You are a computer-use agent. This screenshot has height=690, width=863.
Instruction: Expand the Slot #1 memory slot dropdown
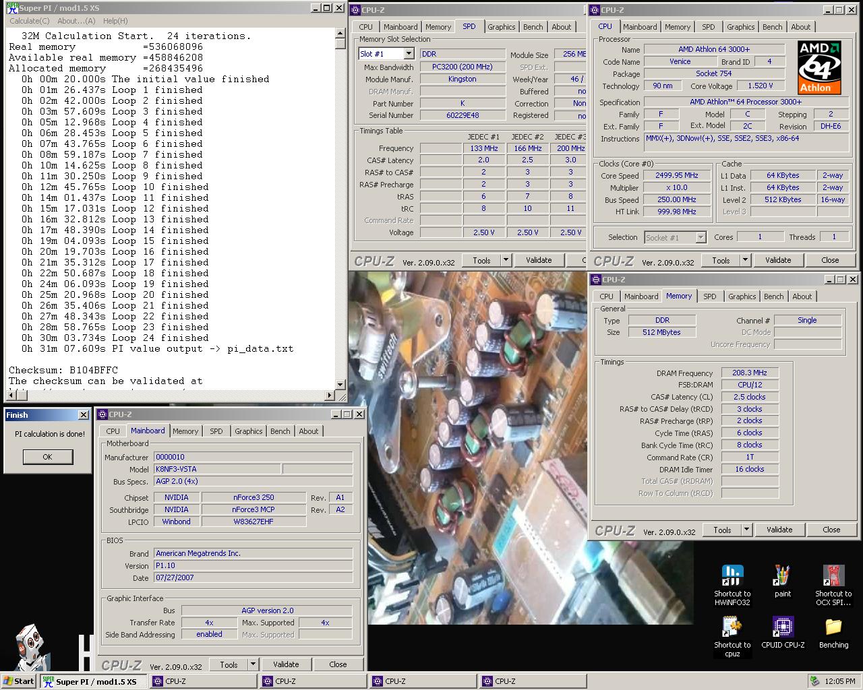click(x=409, y=54)
